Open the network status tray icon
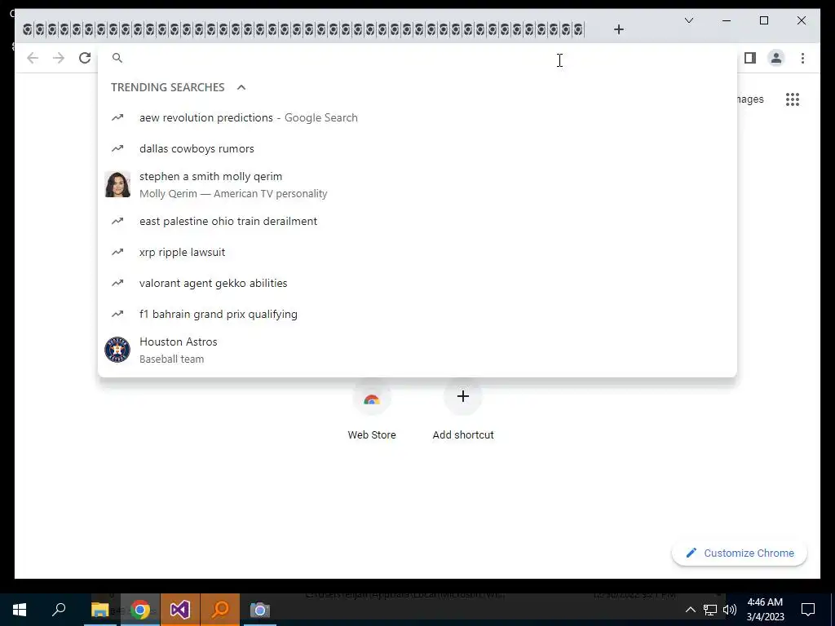The height and width of the screenshot is (626, 835). coord(710,610)
